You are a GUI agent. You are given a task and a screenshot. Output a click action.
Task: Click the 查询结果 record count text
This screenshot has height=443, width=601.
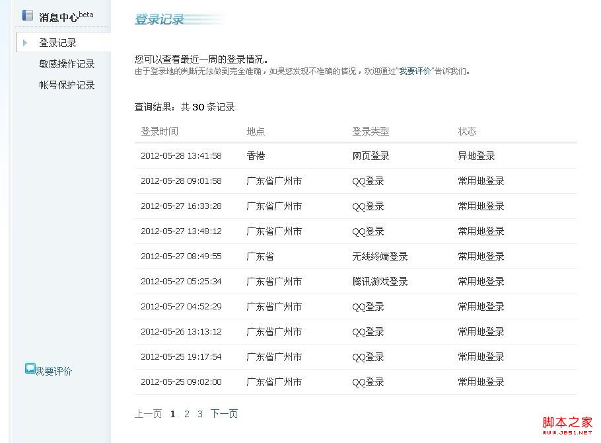coord(184,106)
